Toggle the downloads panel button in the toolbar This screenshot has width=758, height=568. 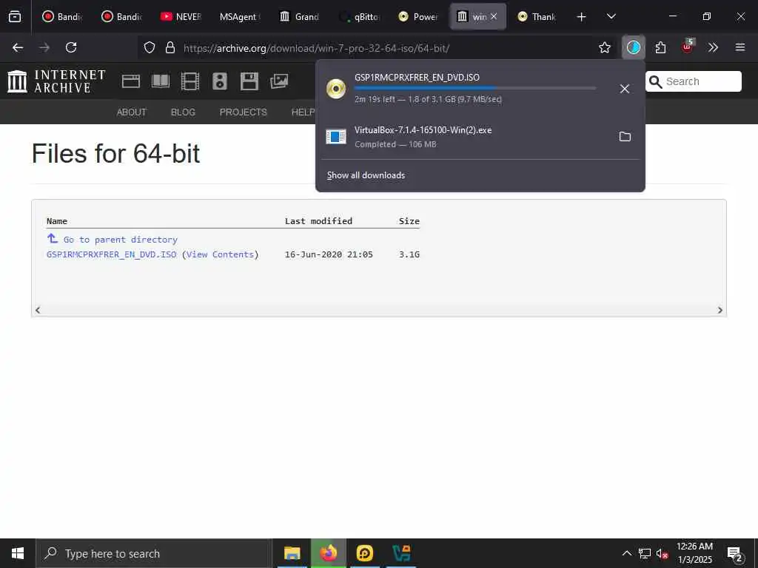coord(634,47)
